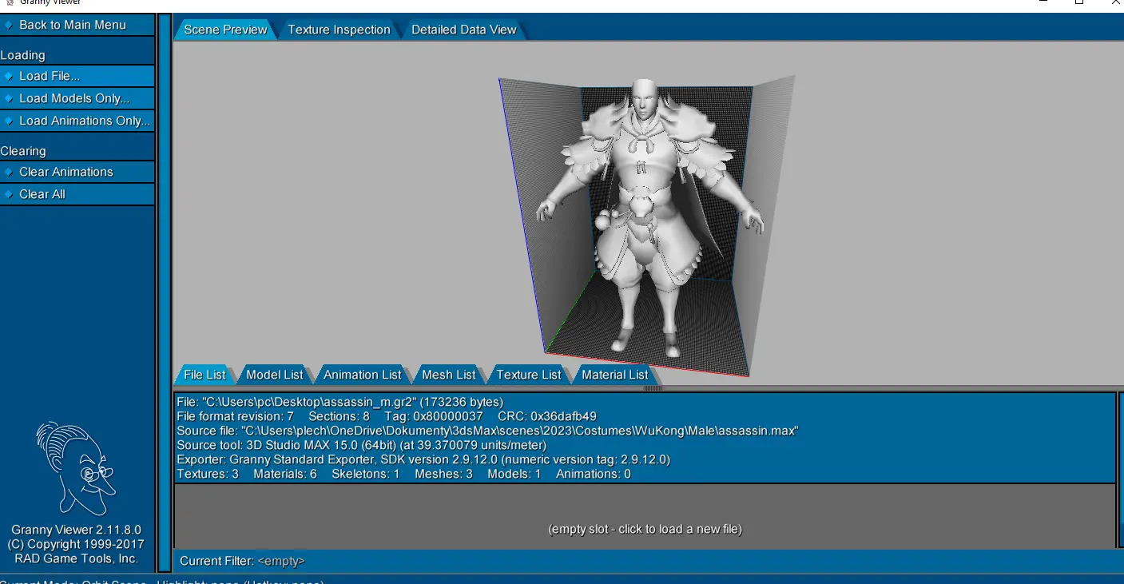The image size is (1124, 584).
Task: Select the Material List tab
Action: click(x=614, y=375)
